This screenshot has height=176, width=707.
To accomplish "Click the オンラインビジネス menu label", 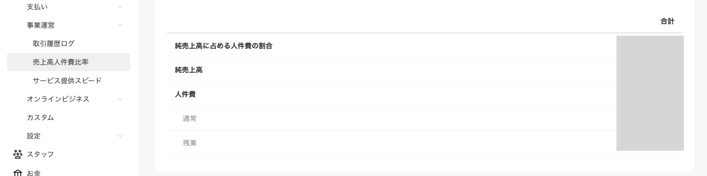I will point(58,99).
